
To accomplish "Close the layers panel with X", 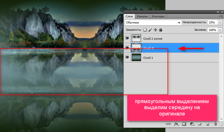I will (x=222, y=12).
